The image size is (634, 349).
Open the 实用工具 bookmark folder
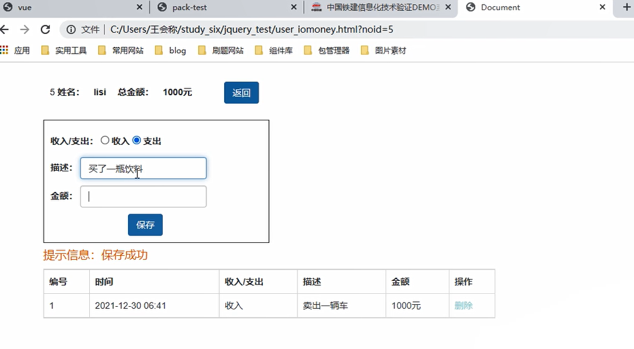click(x=64, y=50)
